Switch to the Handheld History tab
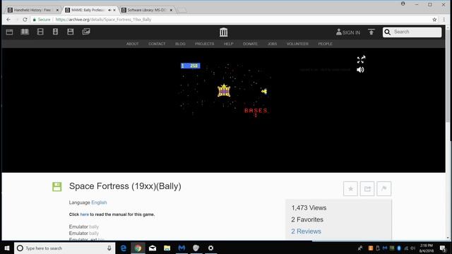 click(x=32, y=10)
